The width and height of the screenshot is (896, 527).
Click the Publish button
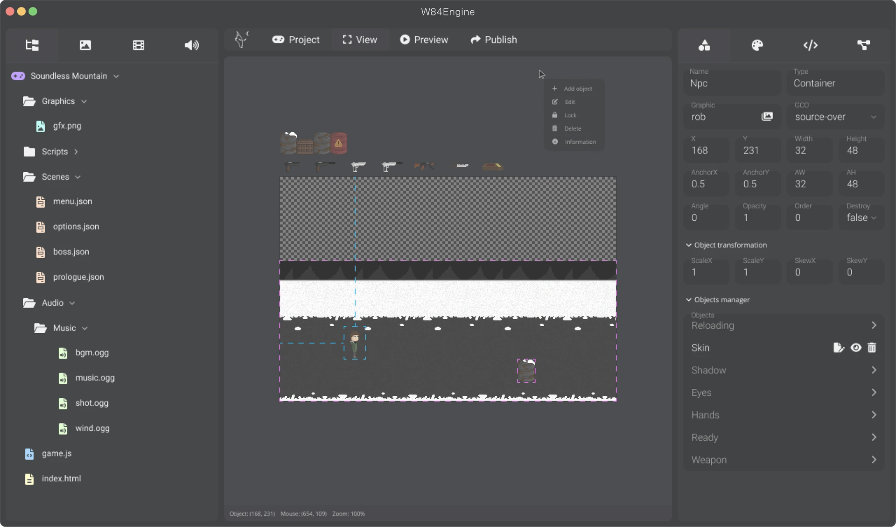[x=494, y=40]
